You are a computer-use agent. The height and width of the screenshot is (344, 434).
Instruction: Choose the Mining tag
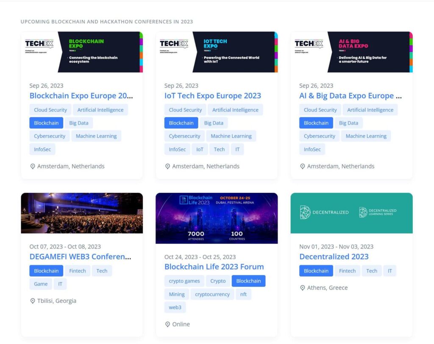tap(177, 294)
